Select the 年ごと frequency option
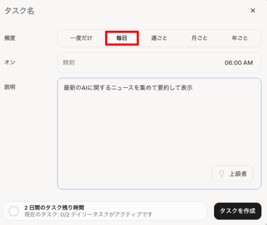267x225 pixels. (240, 38)
